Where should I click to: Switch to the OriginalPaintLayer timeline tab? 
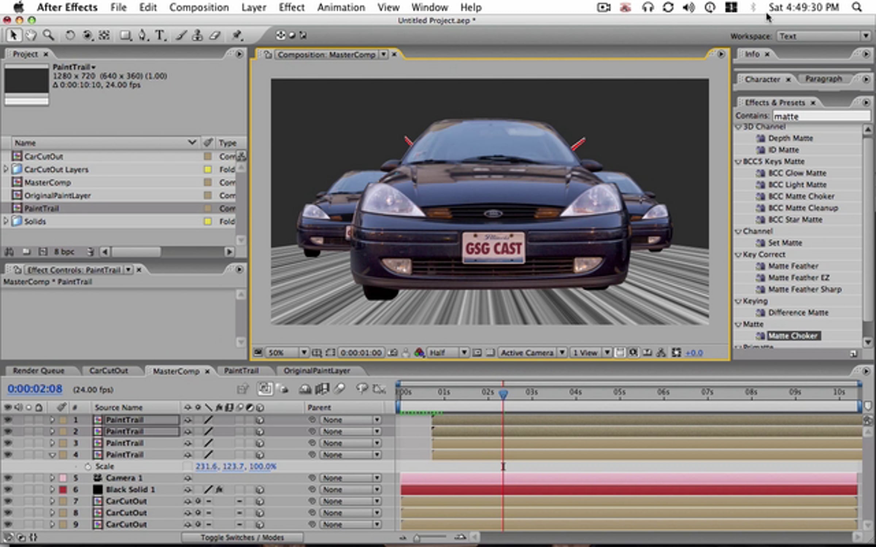tap(317, 371)
